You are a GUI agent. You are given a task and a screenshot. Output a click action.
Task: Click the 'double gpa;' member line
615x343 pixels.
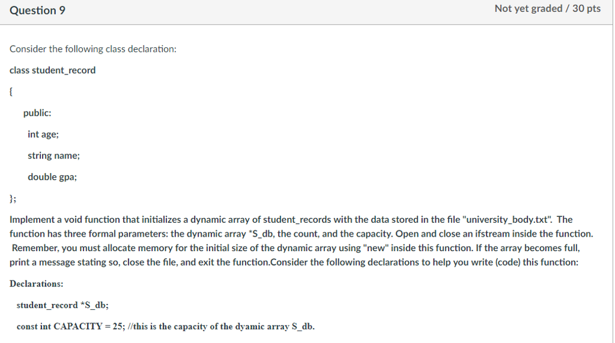click(52, 177)
